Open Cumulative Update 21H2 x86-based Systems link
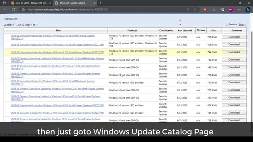The width and height of the screenshot is (253, 142). pyautogui.click(x=57, y=45)
